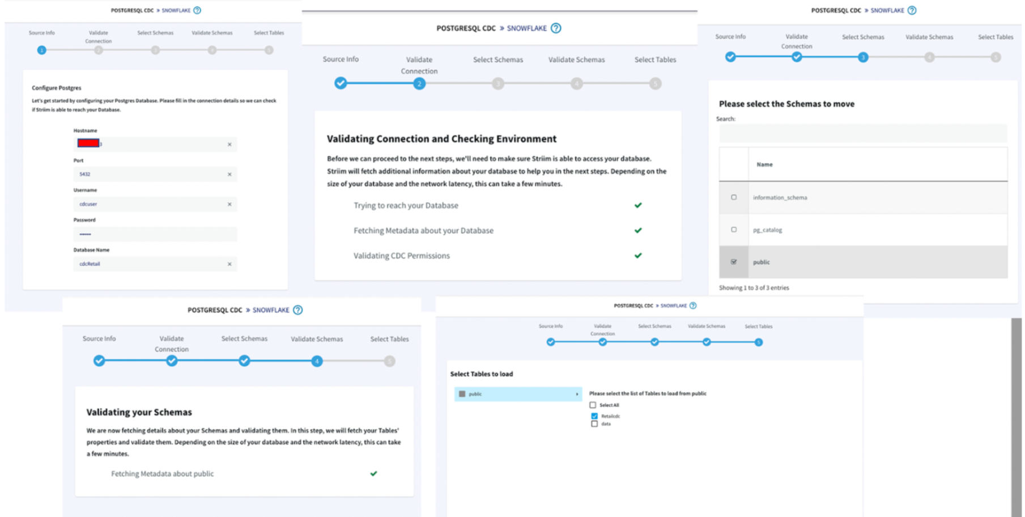Uncheck the public schema checkbox
The image size is (1025, 517).
click(x=734, y=262)
